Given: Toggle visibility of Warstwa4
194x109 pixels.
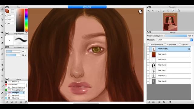Looking at the screenshot, I should click(148, 60).
